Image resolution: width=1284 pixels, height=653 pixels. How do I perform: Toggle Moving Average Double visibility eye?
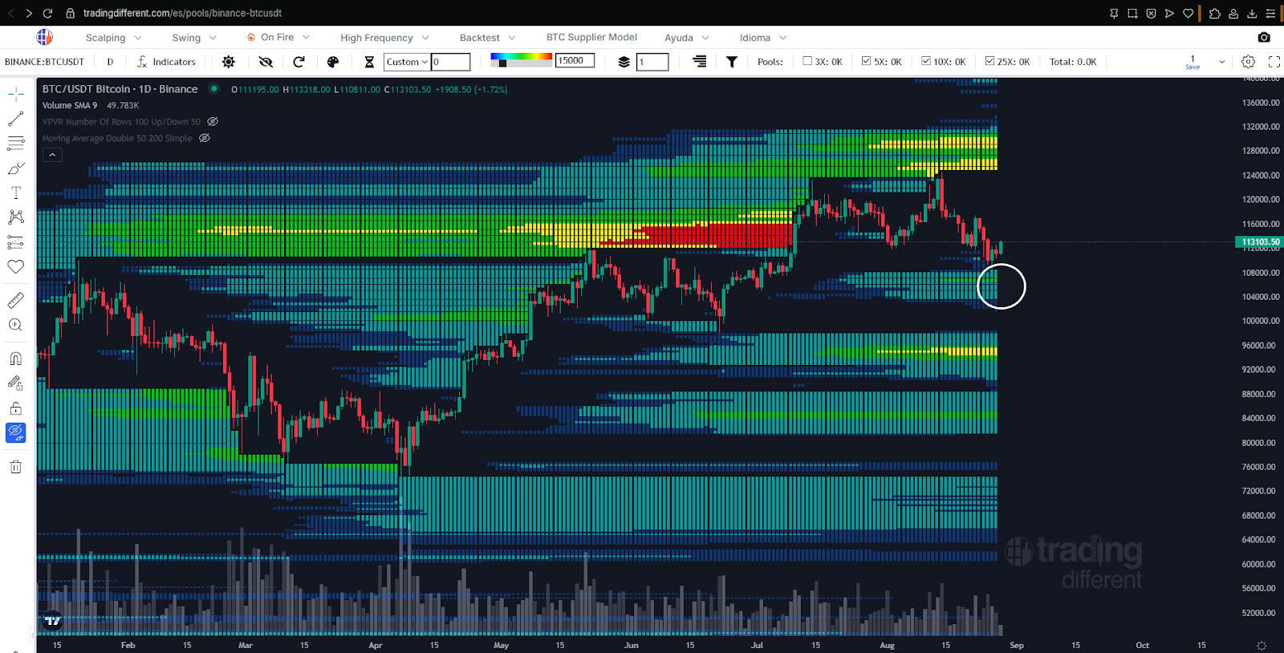(205, 138)
